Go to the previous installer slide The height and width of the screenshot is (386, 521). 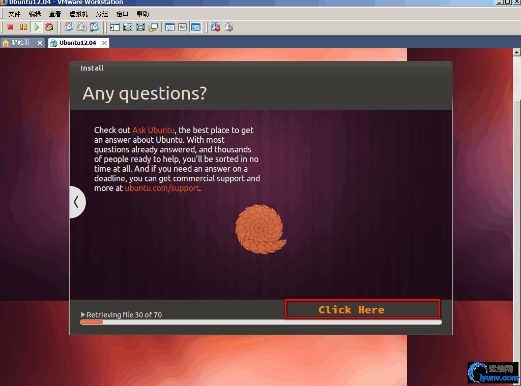[x=77, y=202]
